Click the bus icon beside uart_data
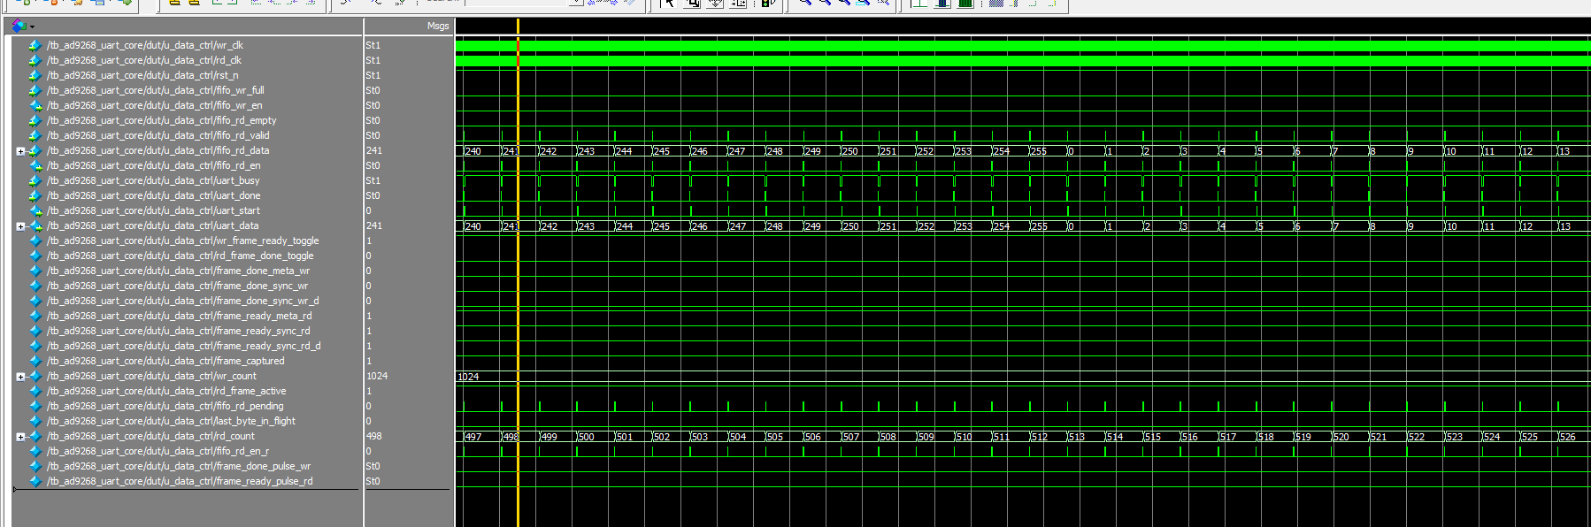 [x=35, y=225]
